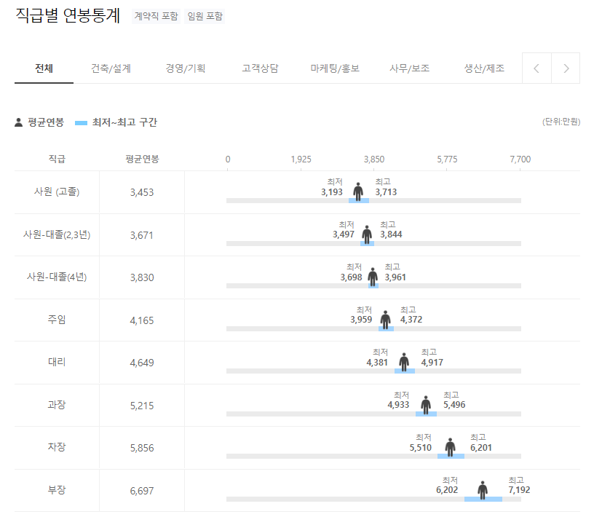Click the 직급 column header
This screenshot has width=594, height=517.
point(57,159)
